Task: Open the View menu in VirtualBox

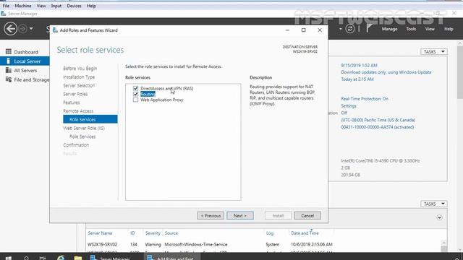Action: tap(41, 6)
